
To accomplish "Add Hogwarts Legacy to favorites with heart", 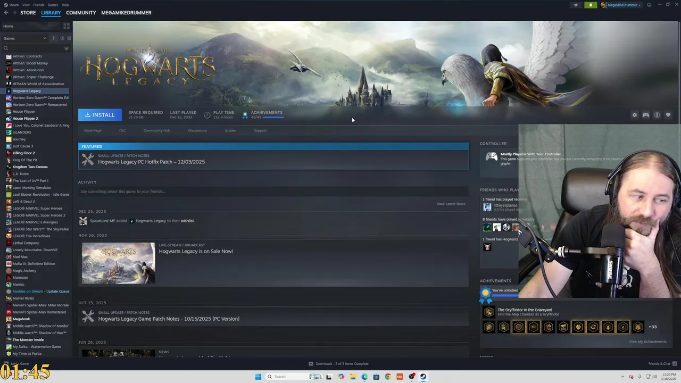I will [668, 115].
